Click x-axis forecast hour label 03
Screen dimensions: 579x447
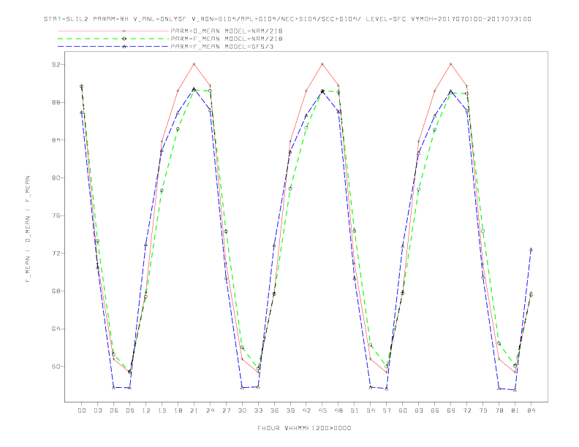tap(97, 410)
